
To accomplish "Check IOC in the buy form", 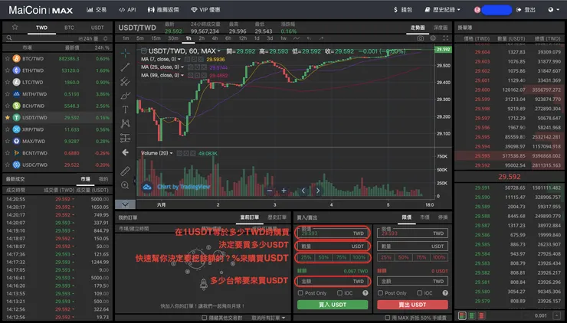I will [339, 293].
